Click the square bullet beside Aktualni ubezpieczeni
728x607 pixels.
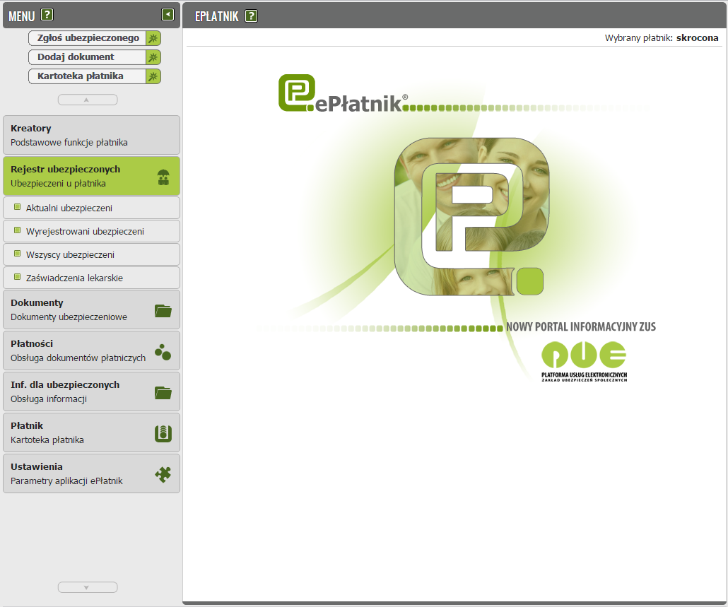coord(17,207)
